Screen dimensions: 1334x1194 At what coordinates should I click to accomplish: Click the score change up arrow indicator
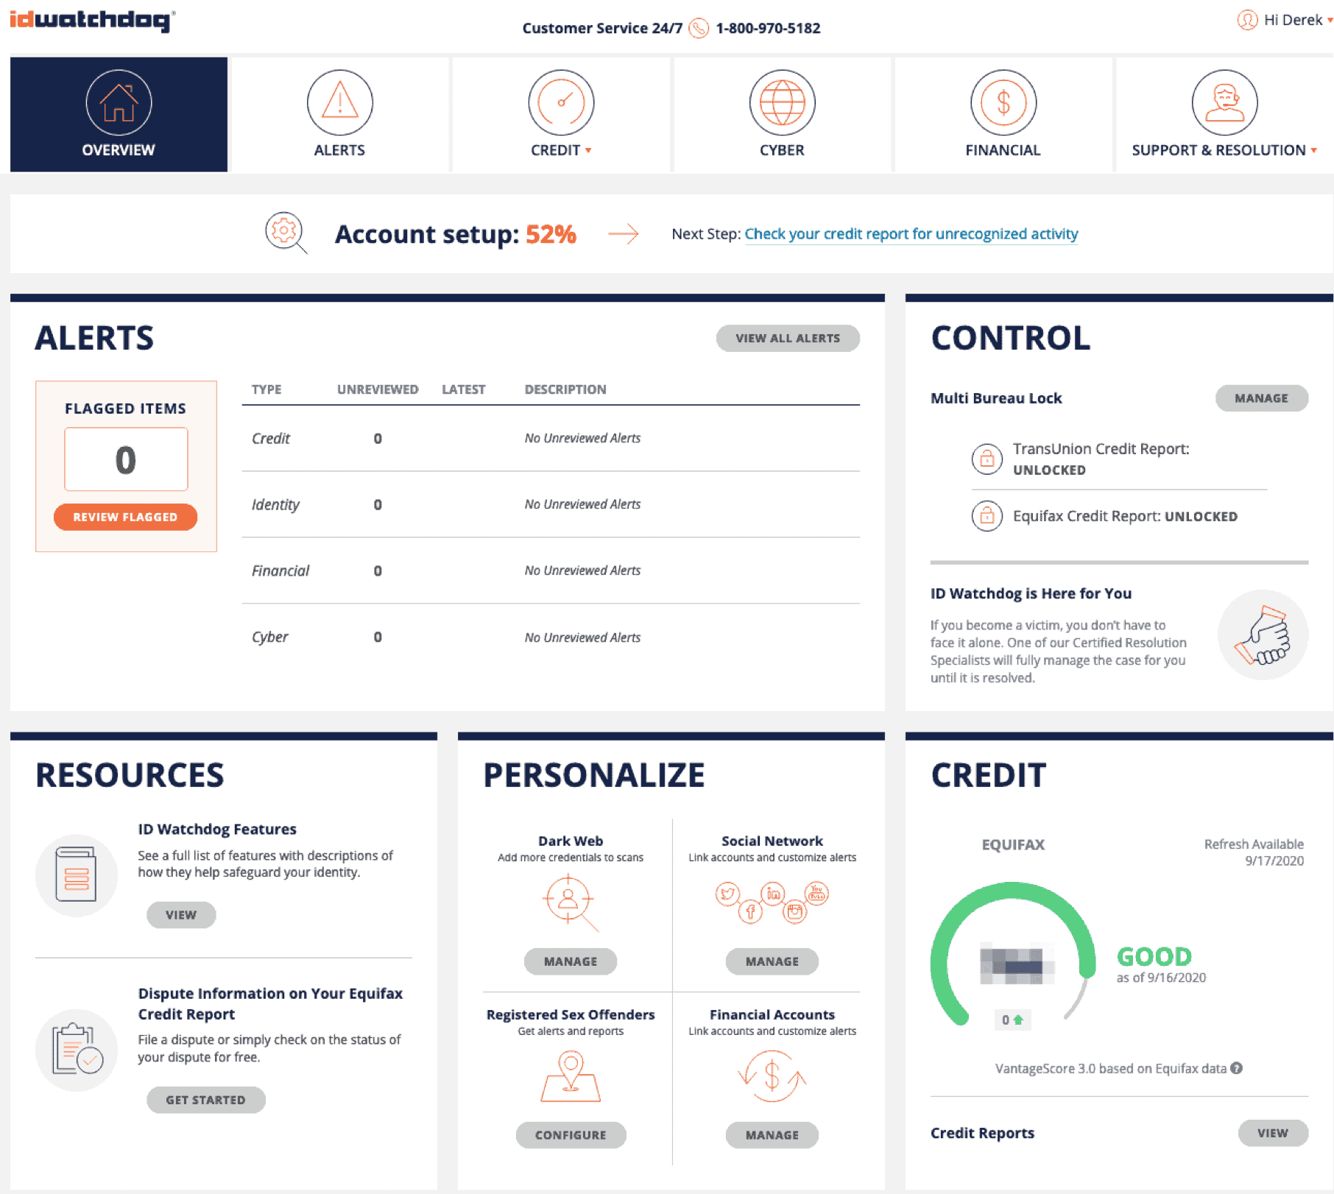pos(1019,1020)
